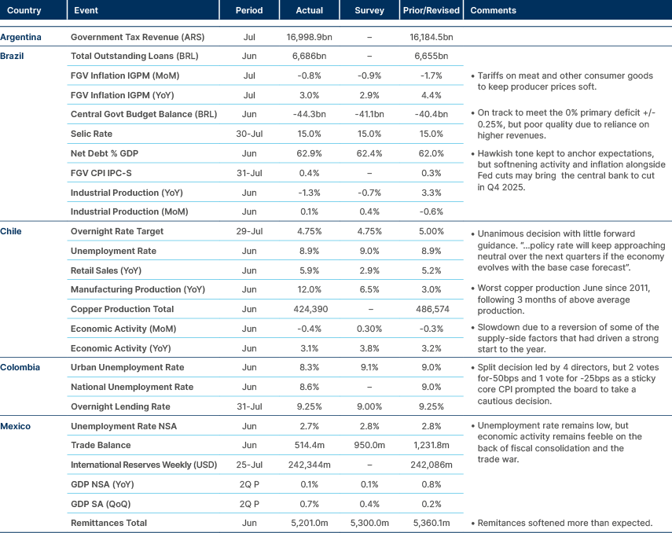Click Industrial Production (MoM) event

pos(130,211)
